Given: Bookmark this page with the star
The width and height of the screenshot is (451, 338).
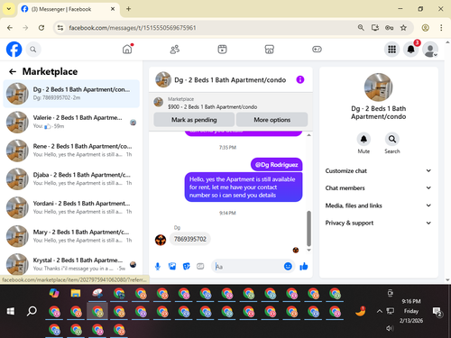Looking at the screenshot, I should (403, 28).
